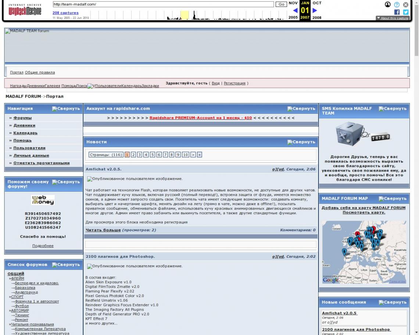Share capture on Facebook icon
This screenshot has height=335, width=419.
click(x=397, y=12)
